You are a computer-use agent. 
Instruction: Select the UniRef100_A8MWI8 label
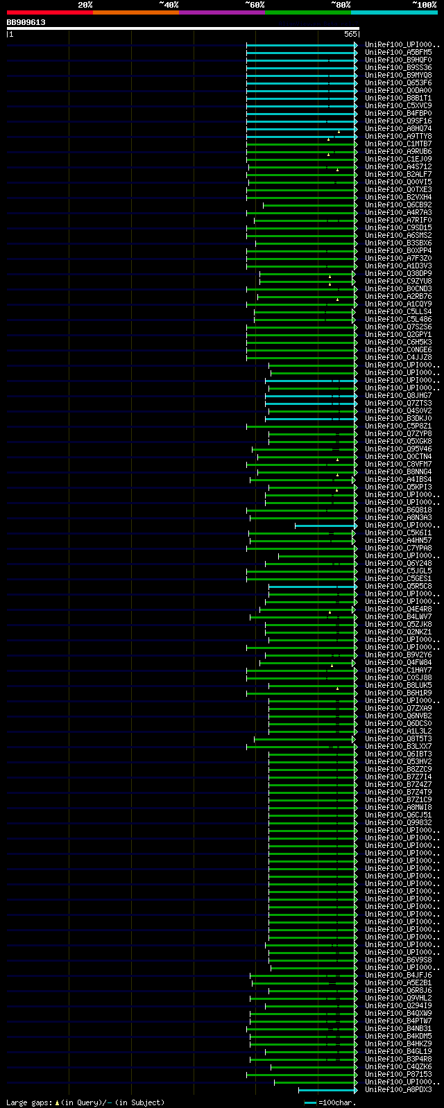398,808
